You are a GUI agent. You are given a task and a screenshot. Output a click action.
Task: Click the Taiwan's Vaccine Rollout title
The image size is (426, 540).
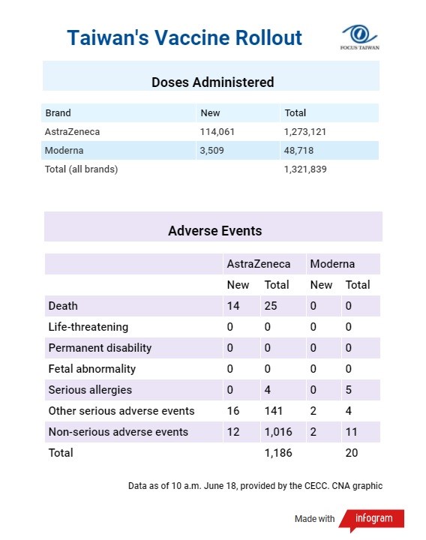point(184,37)
